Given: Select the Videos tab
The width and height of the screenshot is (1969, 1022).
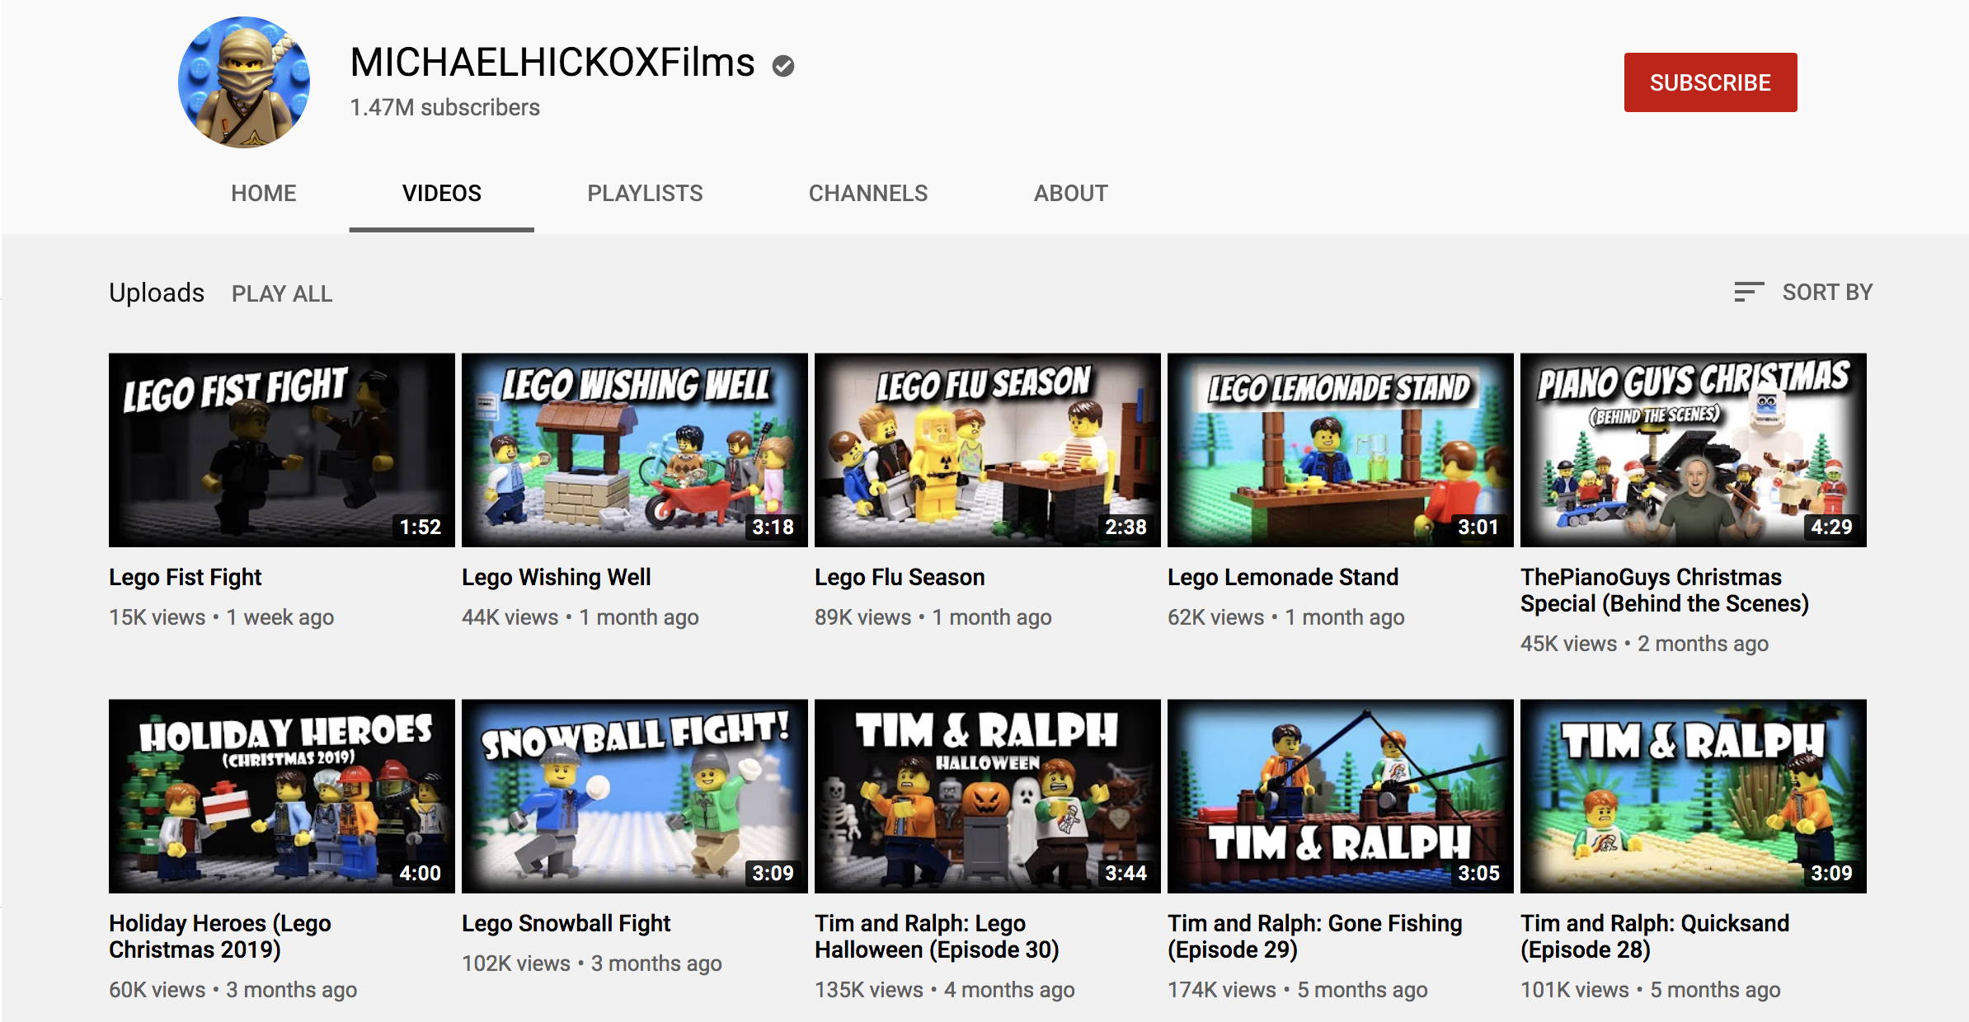Looking at the screenshot, I should coord(441,194).
